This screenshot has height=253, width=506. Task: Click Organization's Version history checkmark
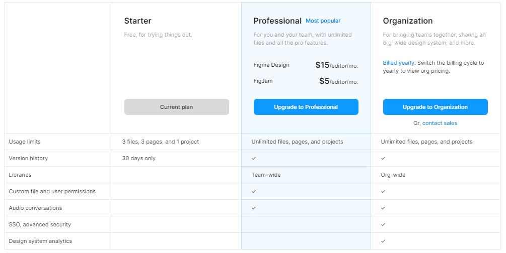(x=383, y=158)
